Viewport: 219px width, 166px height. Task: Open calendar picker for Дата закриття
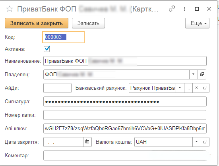(87, 142)
